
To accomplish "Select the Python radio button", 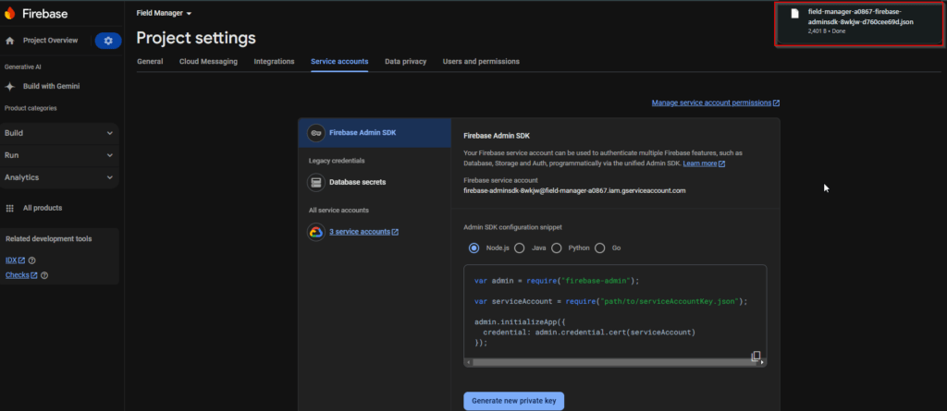I will coord(556,248).
